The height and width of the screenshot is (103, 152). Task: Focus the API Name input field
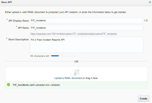point(87,28)
